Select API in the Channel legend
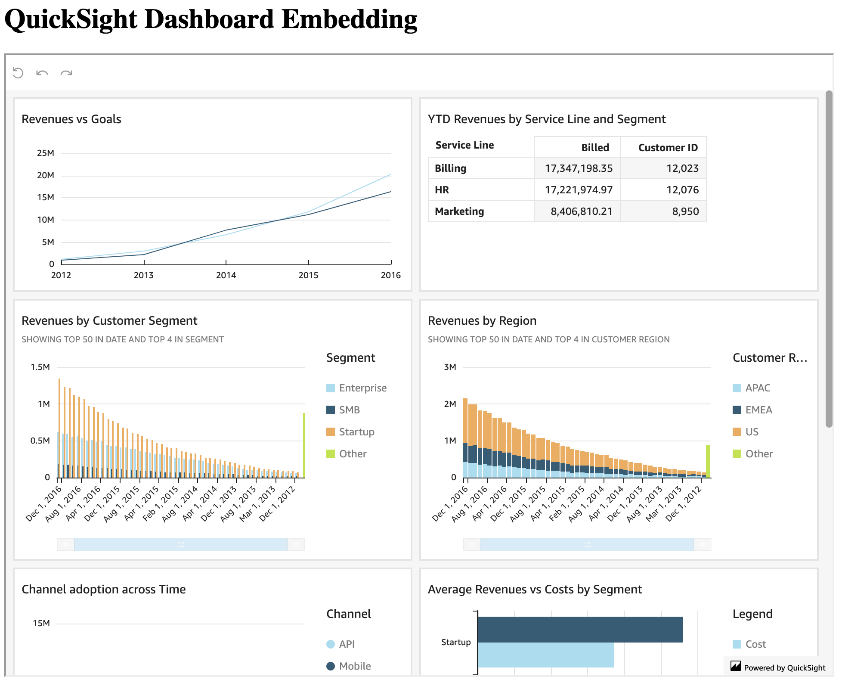This screenshot has width=842, height=683. tap(347, 644)
